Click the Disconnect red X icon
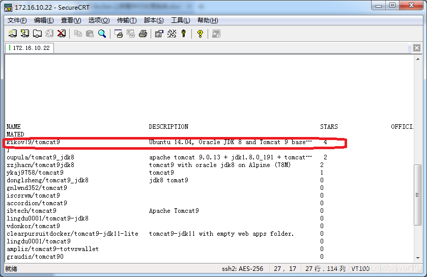This screenshot has width=427, height=277. coord(62,34)
